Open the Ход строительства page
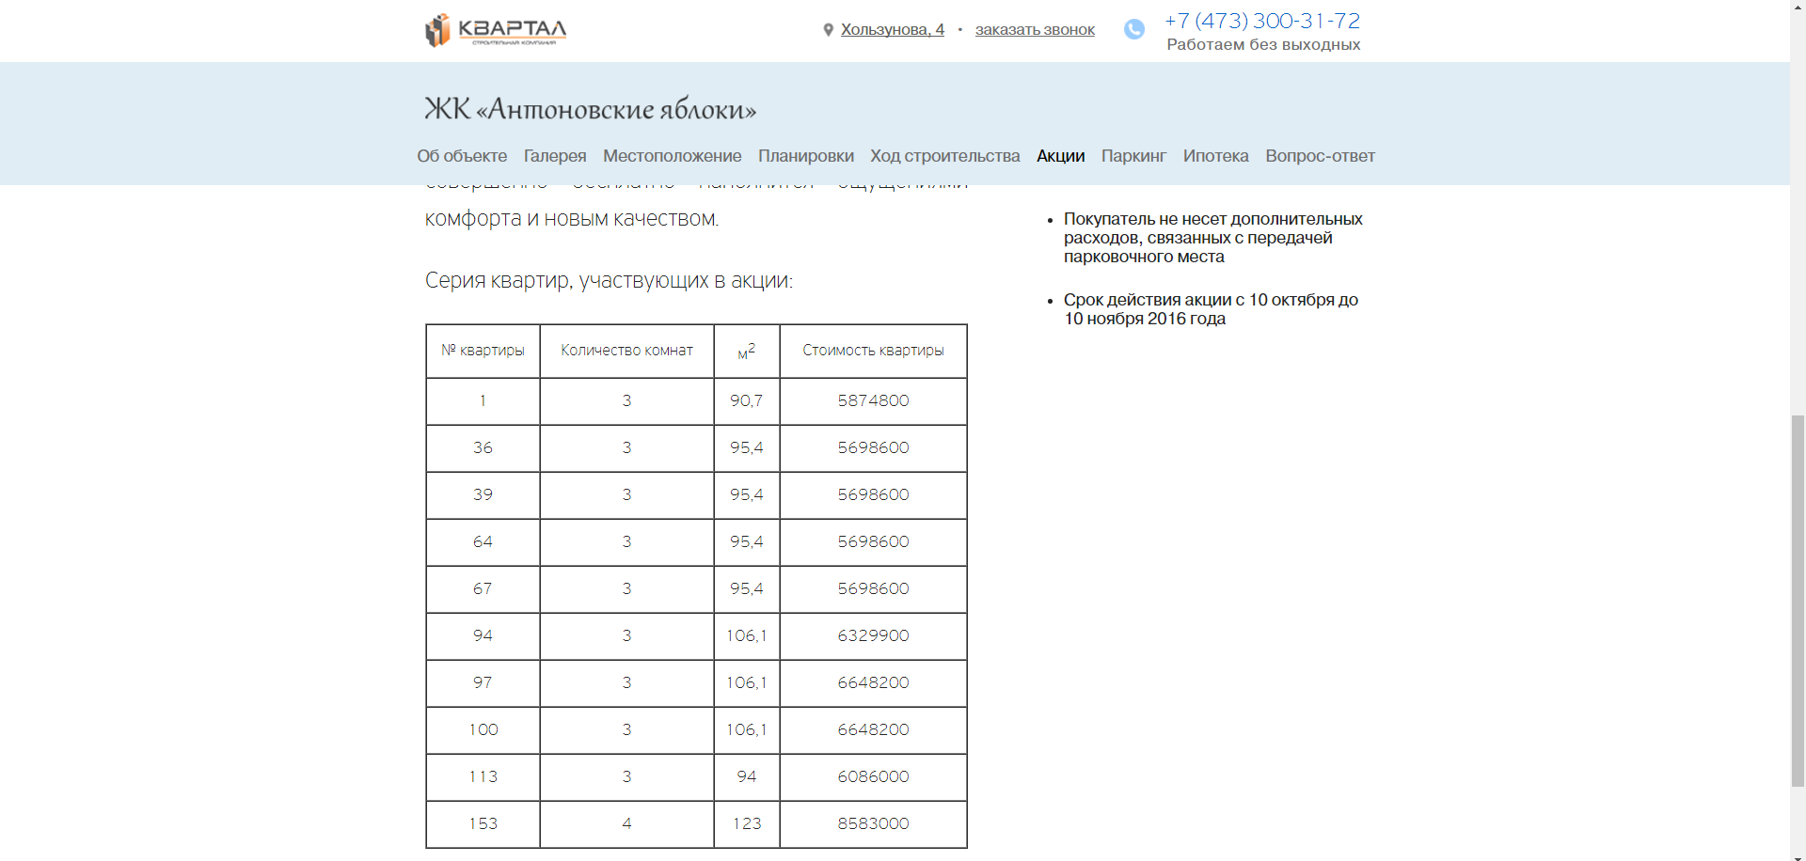The height and width of the screenshot is (861, 1806). pos(945,156)
